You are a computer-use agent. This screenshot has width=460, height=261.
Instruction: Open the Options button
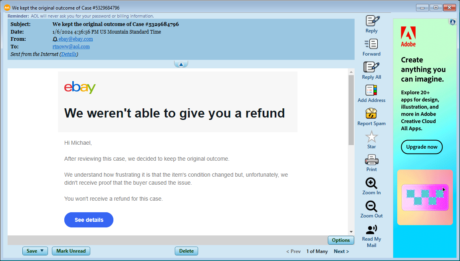tap(341, 240)
